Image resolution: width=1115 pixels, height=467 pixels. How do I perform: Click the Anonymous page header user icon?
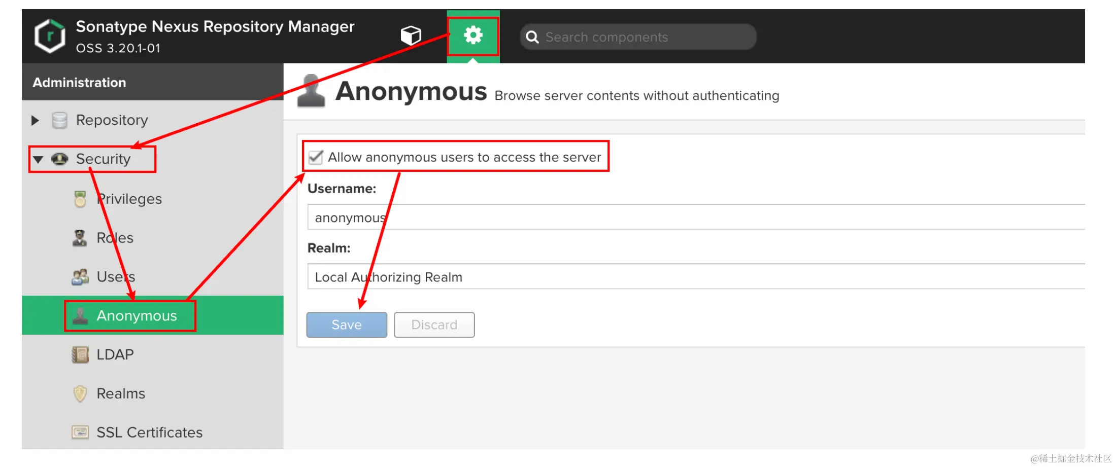coord(311,91)
